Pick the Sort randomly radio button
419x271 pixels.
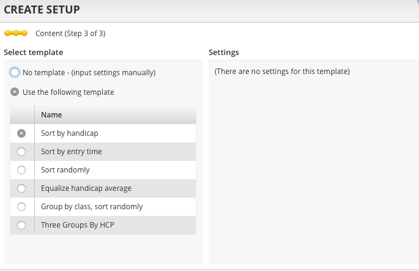22,170
